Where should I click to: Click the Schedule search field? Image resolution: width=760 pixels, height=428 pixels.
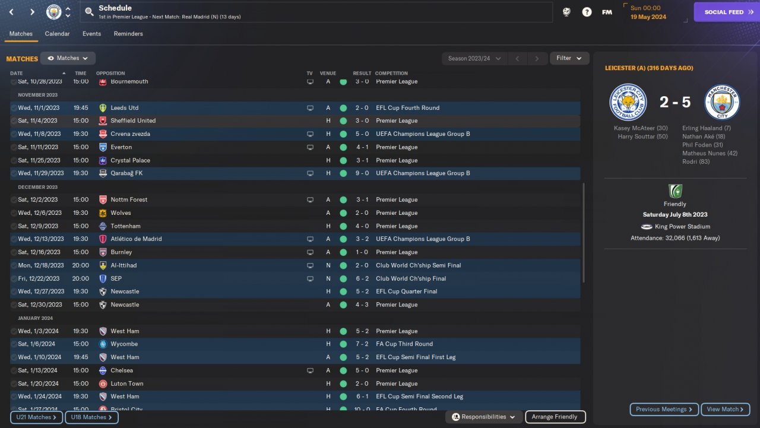pyautogui.click(x=315, y=12)
